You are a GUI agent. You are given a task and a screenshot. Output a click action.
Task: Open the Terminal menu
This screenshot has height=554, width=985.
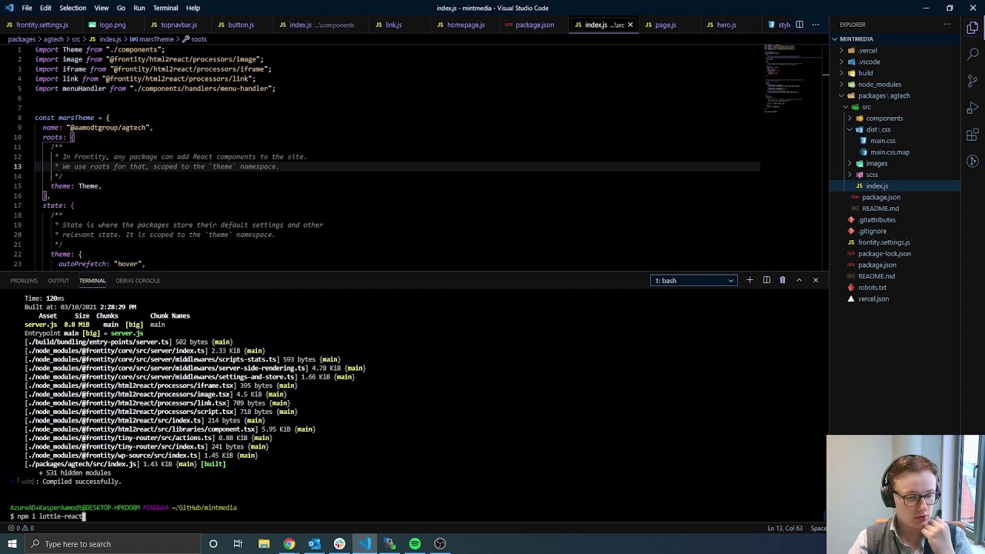165,8
